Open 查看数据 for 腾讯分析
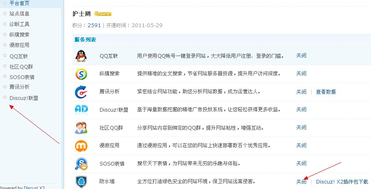371x189 pixels. pyautogui.click(x=326, y=92)
